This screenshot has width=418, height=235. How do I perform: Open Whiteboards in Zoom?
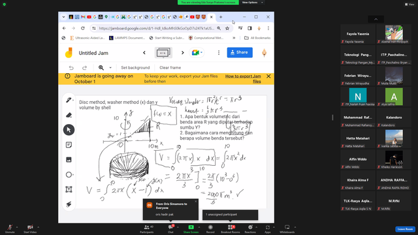coord(287,228)
